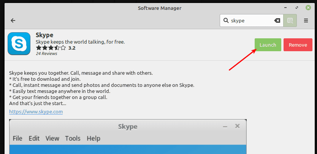Click the blue Skype app icon
317x154 pixels.
(19, 44)
